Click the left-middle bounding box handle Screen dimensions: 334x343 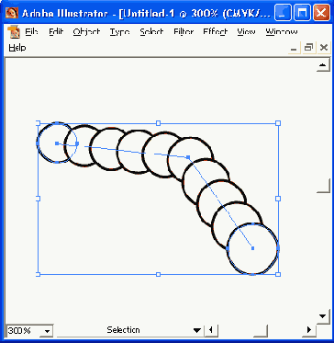38,199
